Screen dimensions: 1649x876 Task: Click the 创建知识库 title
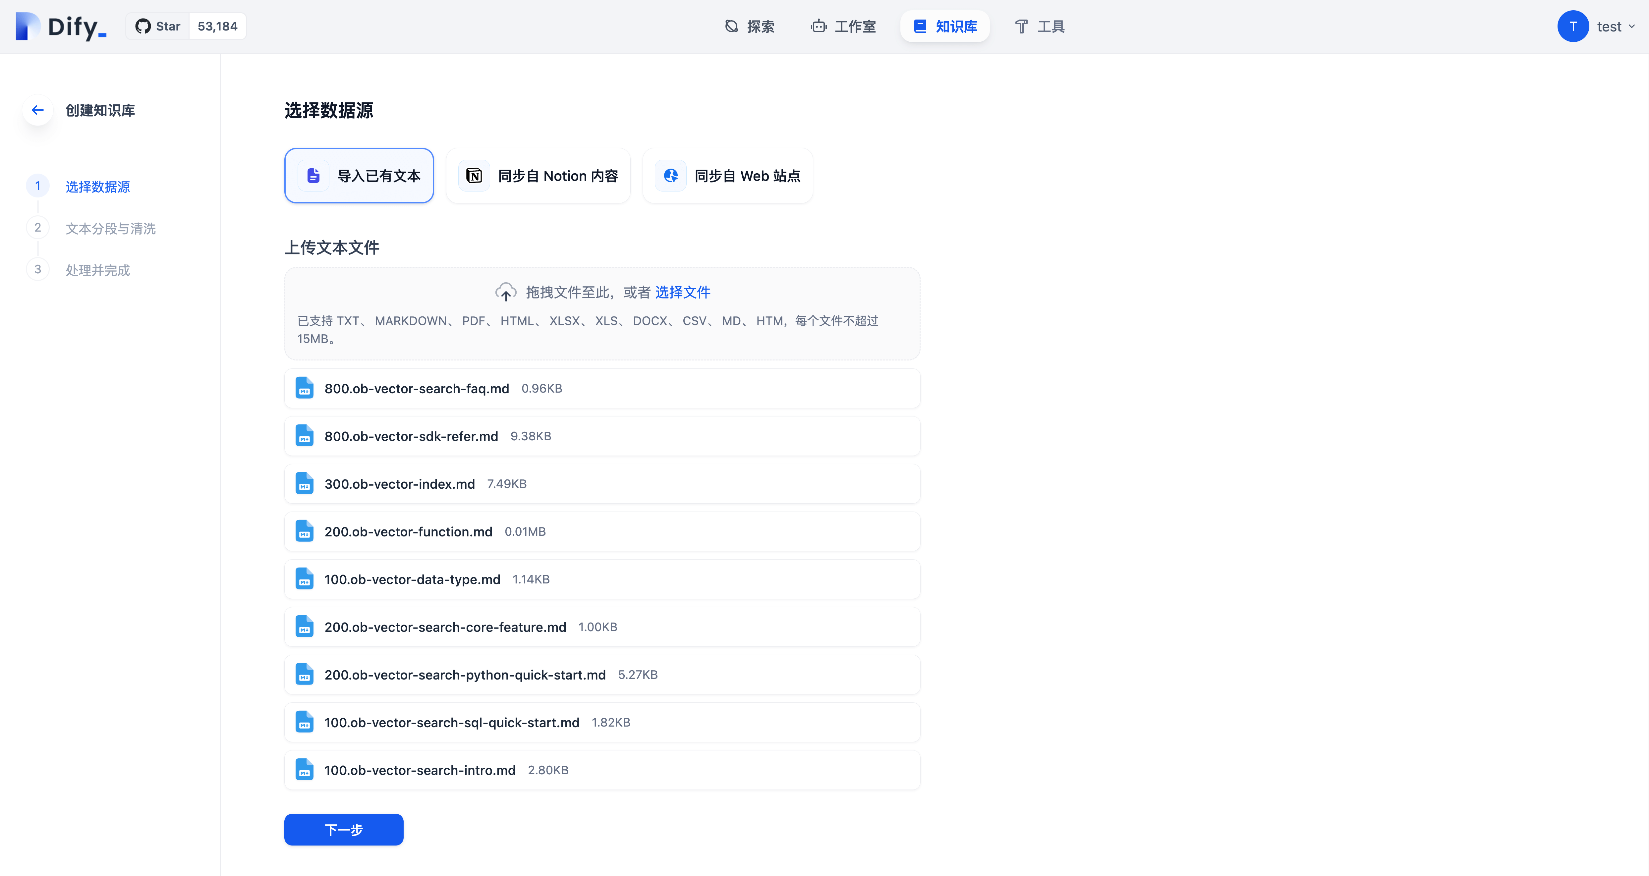click(100, 110)
